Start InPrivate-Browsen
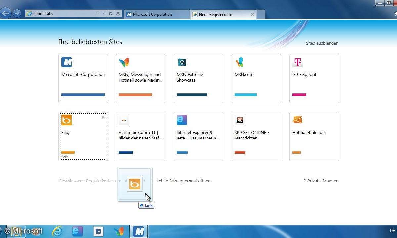397x238 pixels. tap(321, 181)
